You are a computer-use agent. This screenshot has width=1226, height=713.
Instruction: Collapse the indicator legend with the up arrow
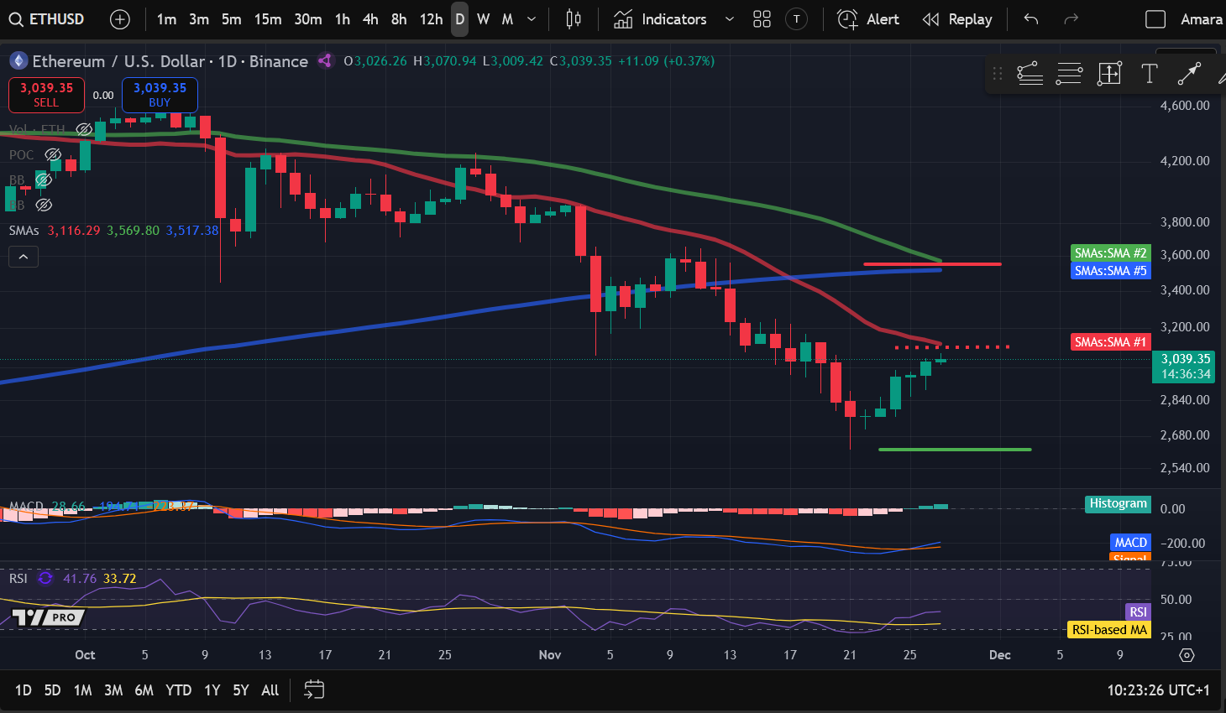click(23, 256)
